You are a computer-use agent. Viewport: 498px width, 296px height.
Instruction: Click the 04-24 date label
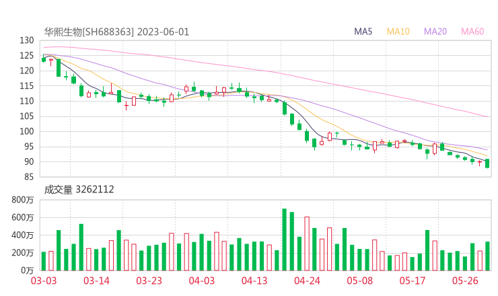[307, 281]
